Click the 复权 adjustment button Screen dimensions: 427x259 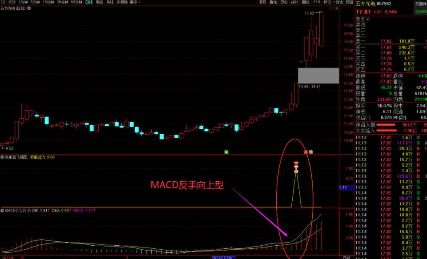[x=262, y=2]
